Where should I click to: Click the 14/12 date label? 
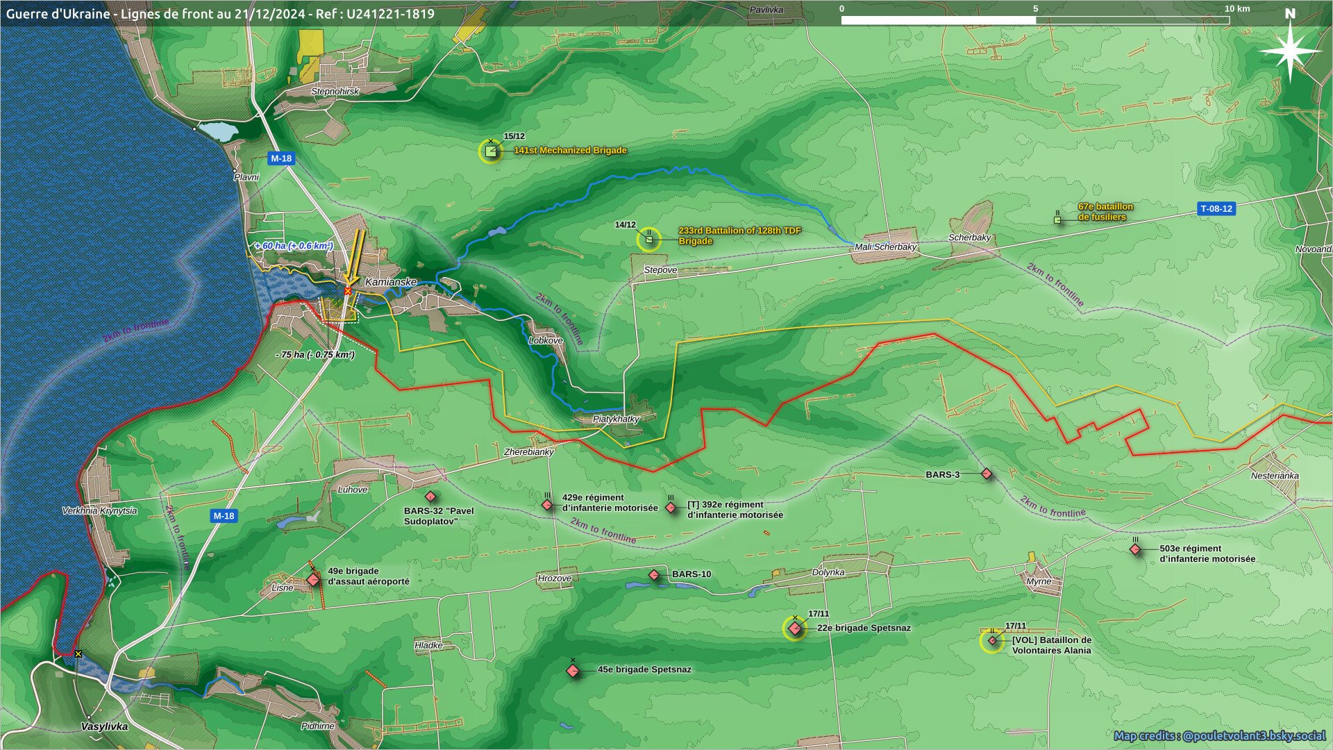point(626,225)
